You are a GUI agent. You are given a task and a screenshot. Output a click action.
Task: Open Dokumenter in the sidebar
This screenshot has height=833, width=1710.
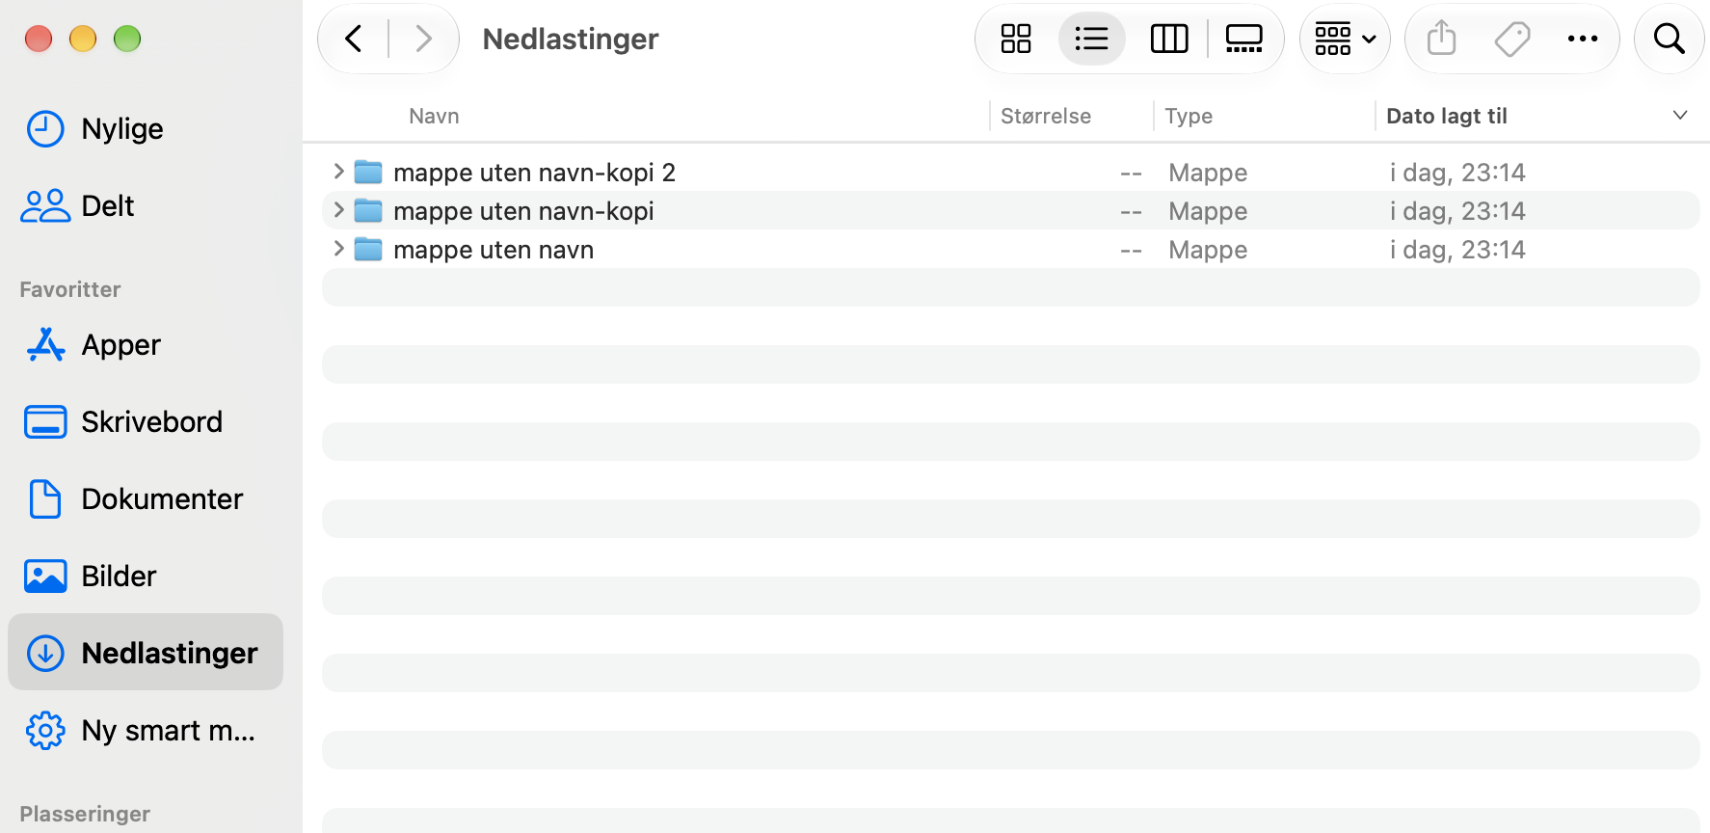146,499
